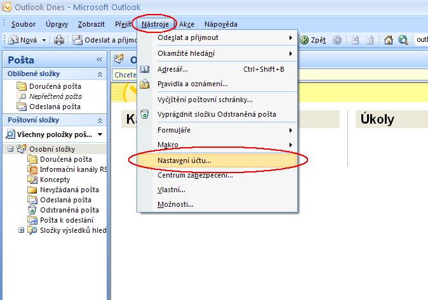This screenshot has width=428, height=300.
Task: Click the Úkoly heading
Action: pos(377,119)
